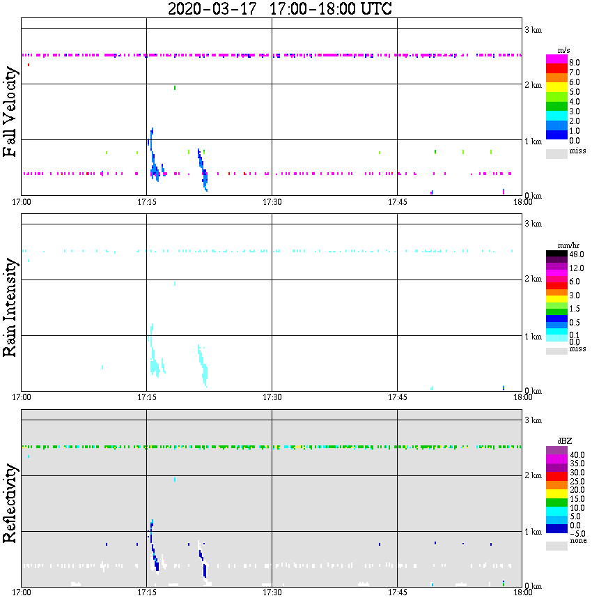Pick the magenta 8.0 m/s legend swatch
Image resolution: width=592 pixels, height=605 pixels.
pos(556,59)
